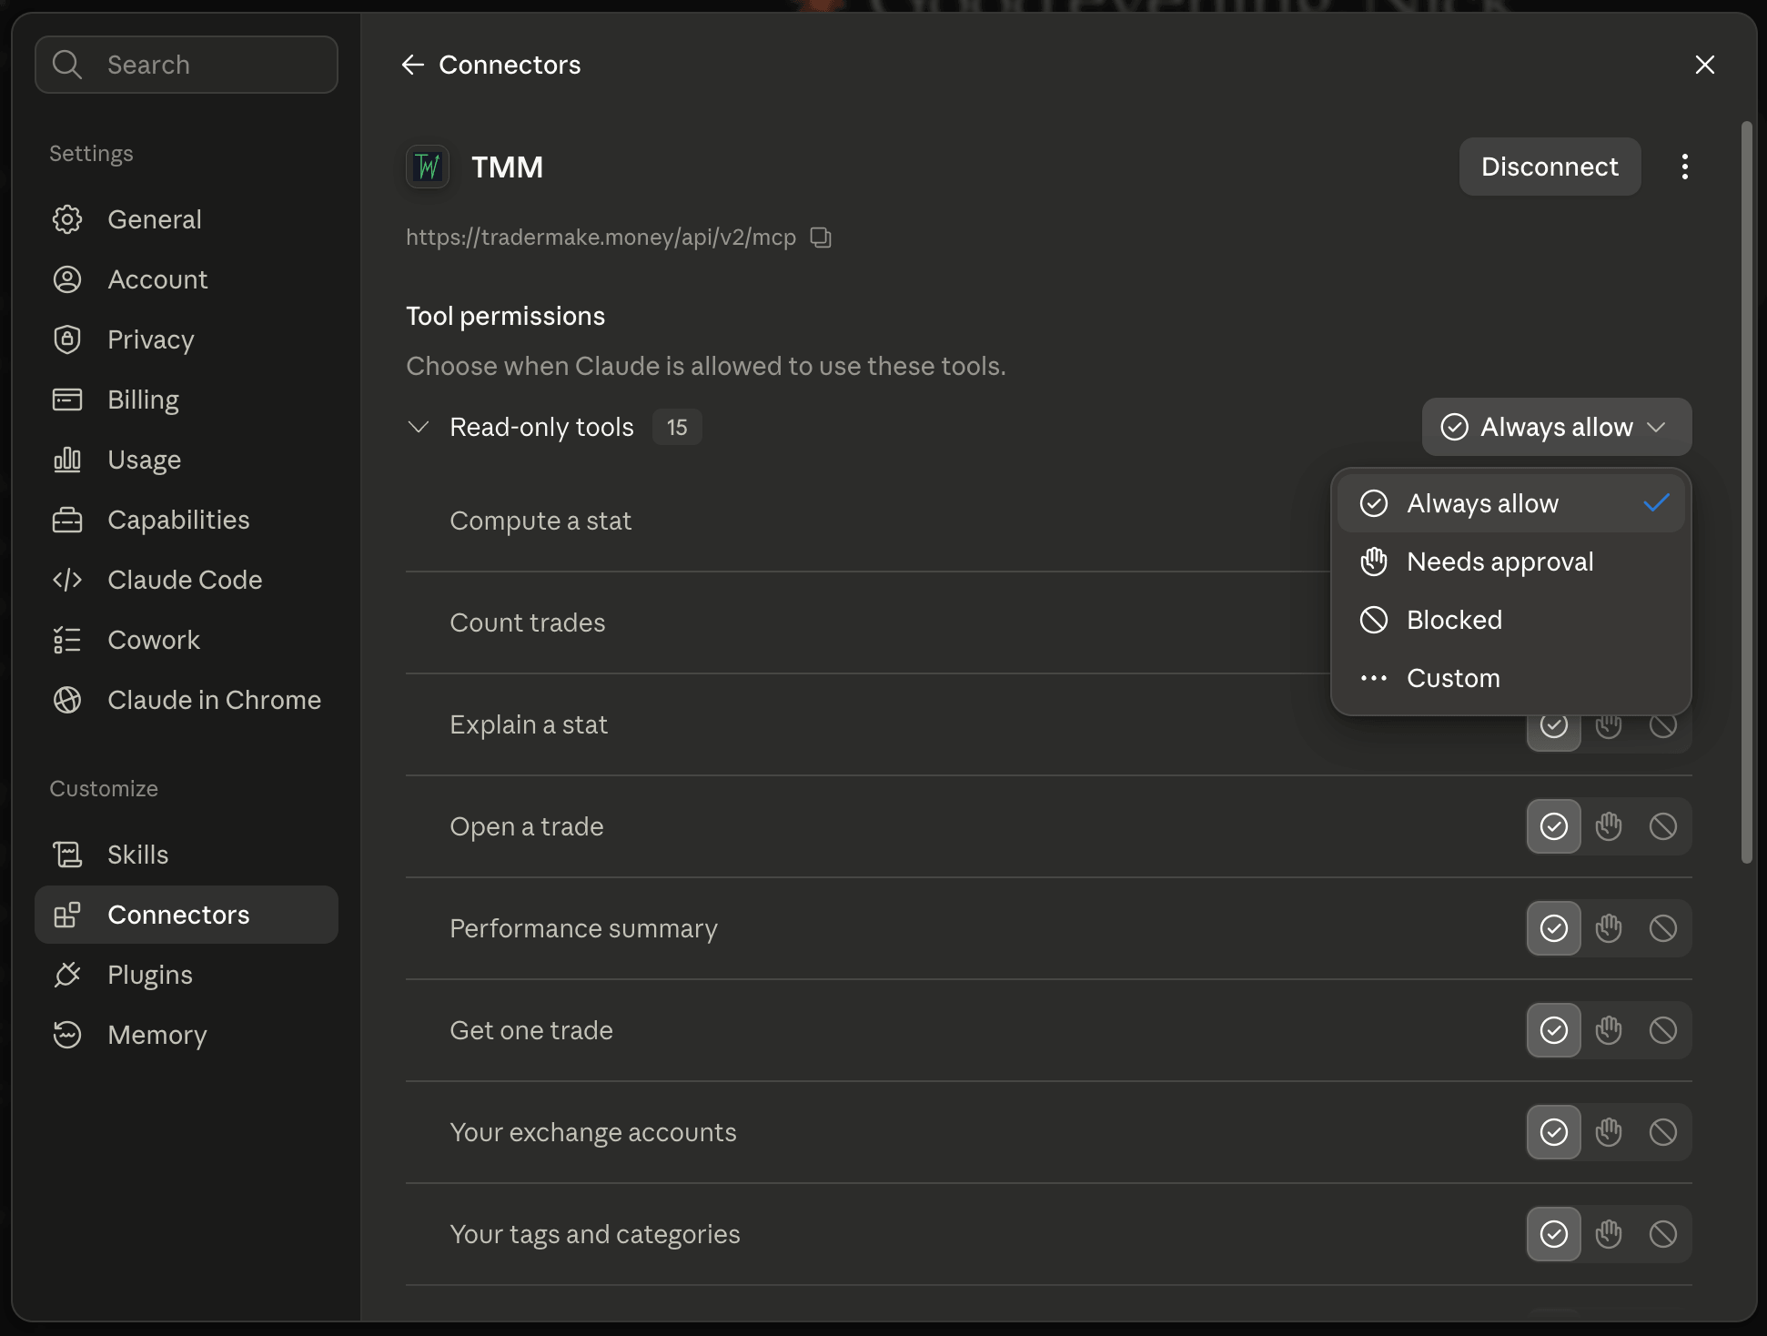Click the Claude Code brackets icon
The width and height of the screenshot is (1767, 1336).
click(x=67, y=580)
